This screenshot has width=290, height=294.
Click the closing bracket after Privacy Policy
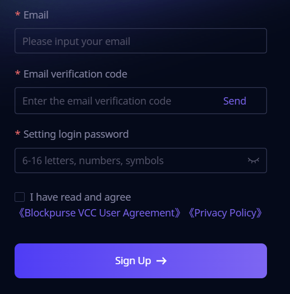(259, 213)
